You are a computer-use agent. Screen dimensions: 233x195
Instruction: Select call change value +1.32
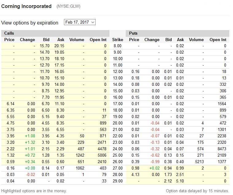coord(30,143)
